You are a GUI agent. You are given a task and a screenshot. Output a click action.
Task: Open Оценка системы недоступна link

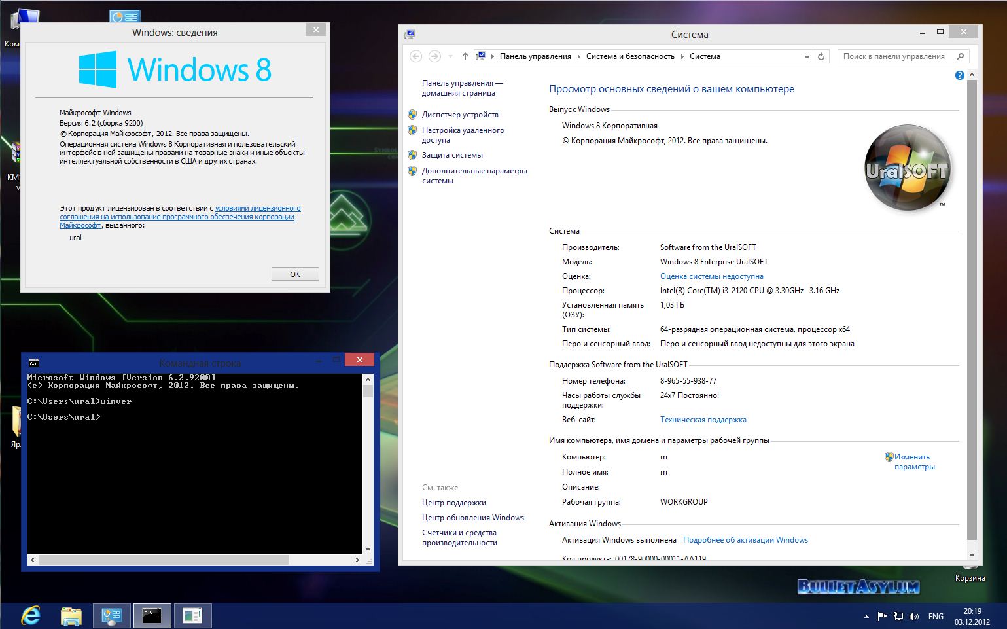(x=712, y=276)
